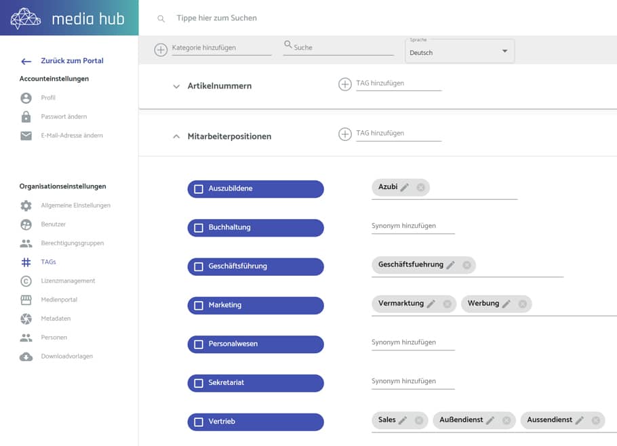Viewport: 617px width, 446px height.
Task: Open the Sprache dropdown set to Deutsch
Action: pos(459,52)
